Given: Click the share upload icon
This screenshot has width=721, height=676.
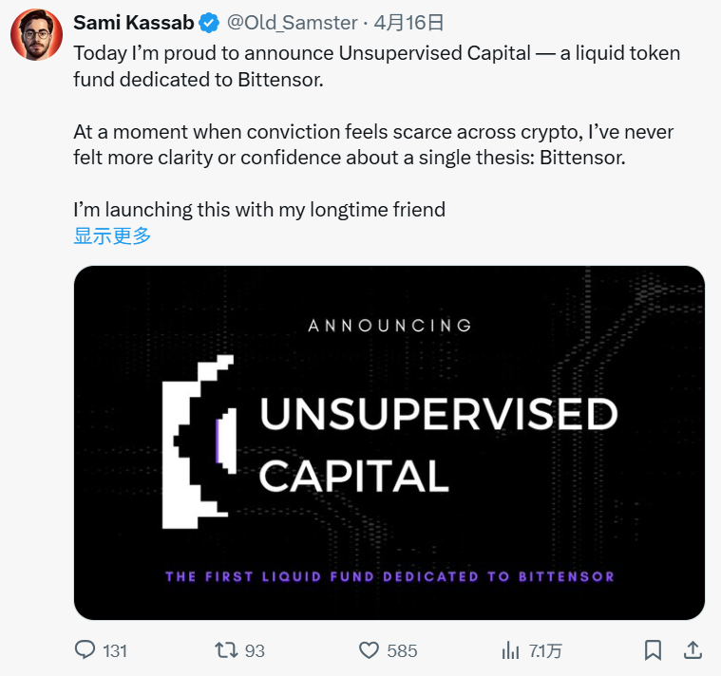Looking at the screenshot, I should click(693, 650).
